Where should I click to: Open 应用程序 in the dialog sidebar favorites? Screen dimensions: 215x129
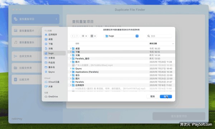click(53, 34)
